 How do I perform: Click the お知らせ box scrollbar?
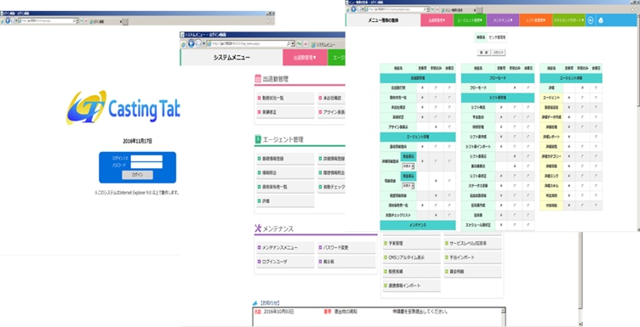click(504, 317)
